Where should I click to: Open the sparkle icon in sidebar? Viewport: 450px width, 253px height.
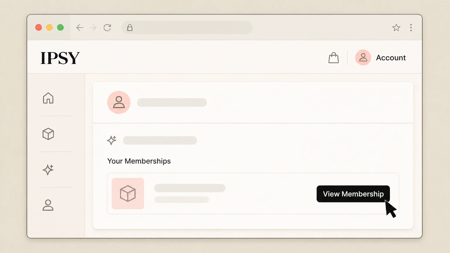pyautogui.click(x=48, y=170)
